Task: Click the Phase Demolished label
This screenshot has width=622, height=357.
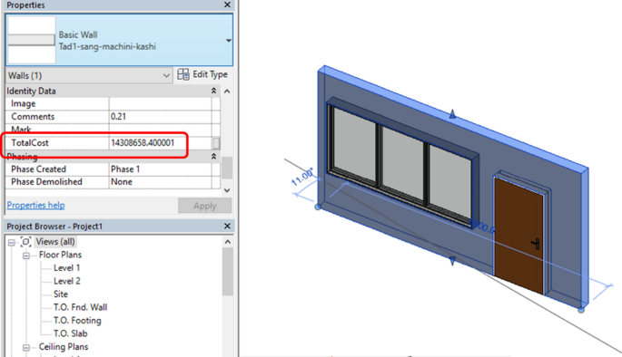Action: click(46, 182)
